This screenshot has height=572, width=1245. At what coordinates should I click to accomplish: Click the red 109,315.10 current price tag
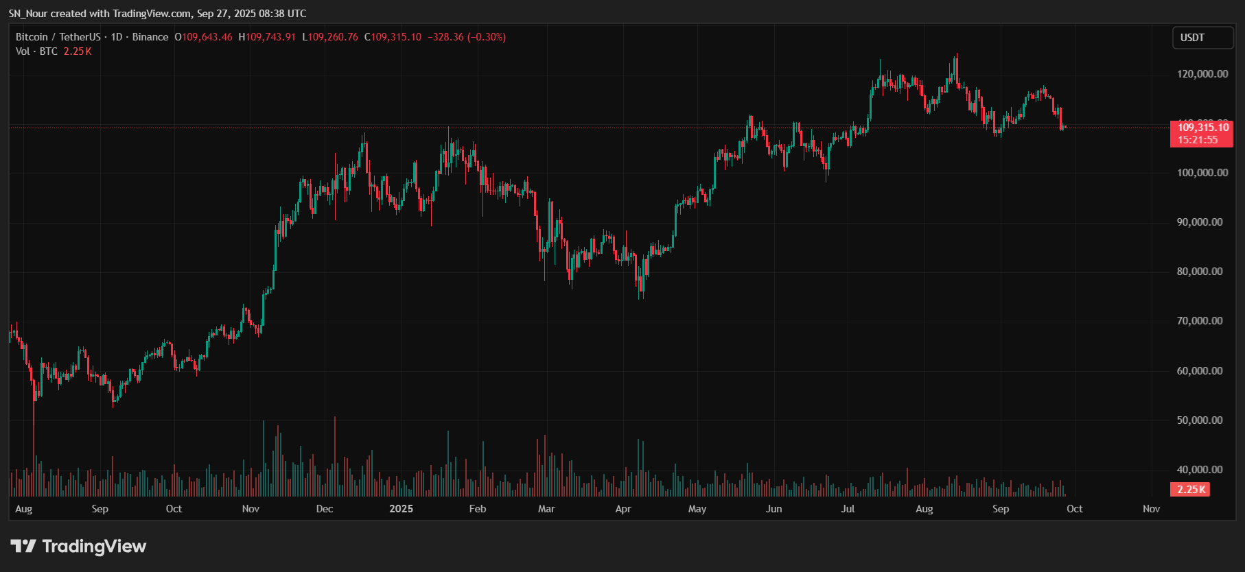coord(1202,128)
